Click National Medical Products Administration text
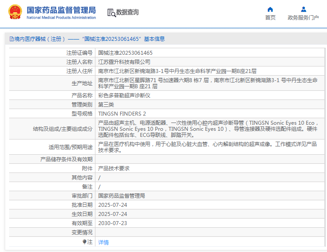 61,17
